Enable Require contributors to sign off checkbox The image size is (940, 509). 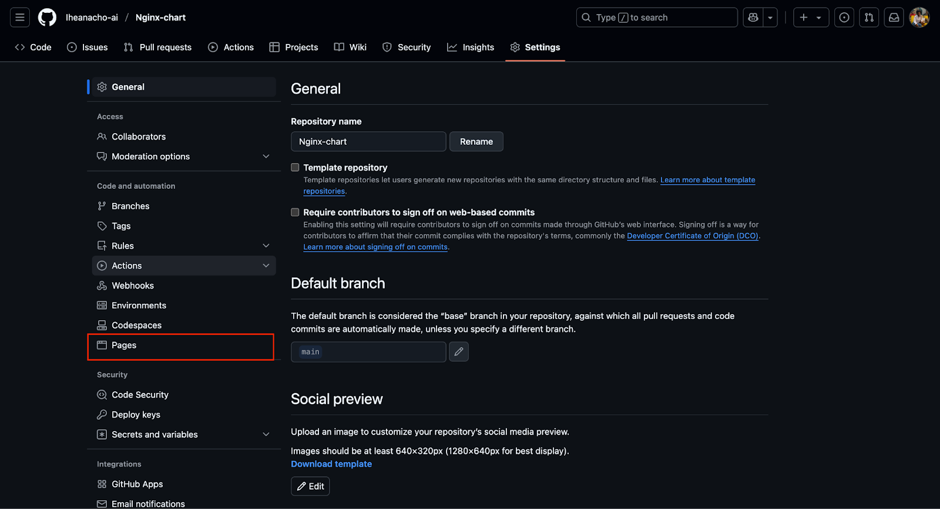tap(295, 212)
